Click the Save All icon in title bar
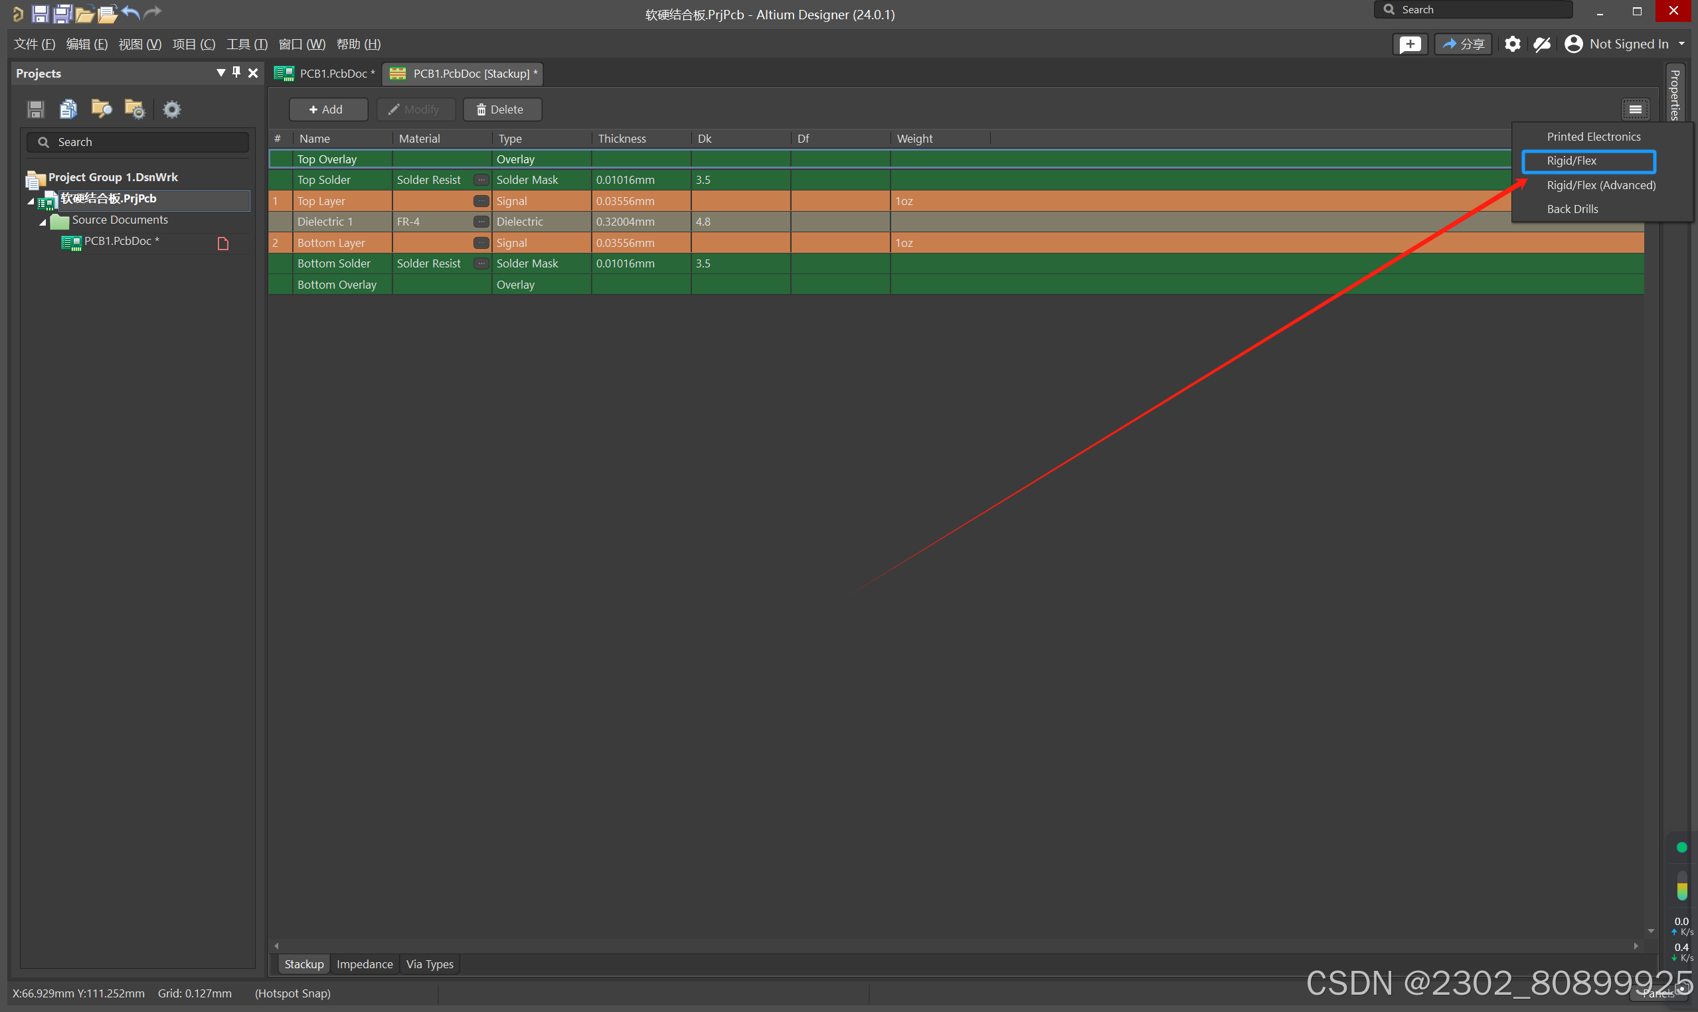1698x1012 pixels. [63, 13]
